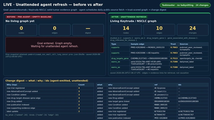The image size is (214, 120).
Task: Click the 0 nodes card in Before panel
Action: (x=21, y=30)
